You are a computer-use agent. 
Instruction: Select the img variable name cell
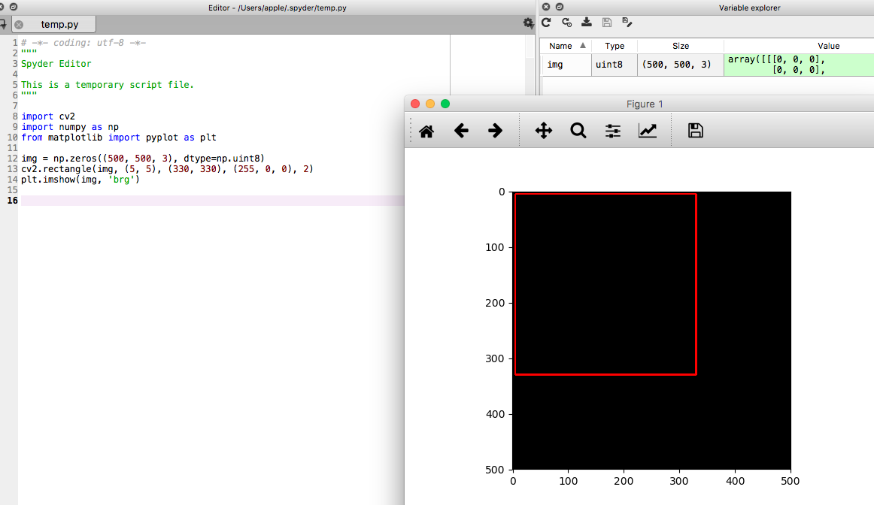point(567,65)
